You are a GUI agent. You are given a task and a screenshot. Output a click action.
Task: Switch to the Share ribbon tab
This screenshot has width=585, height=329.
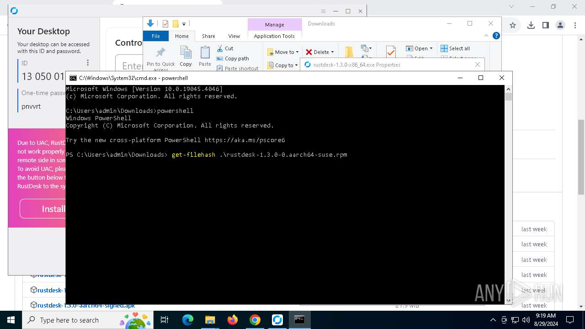coord(208,36)
